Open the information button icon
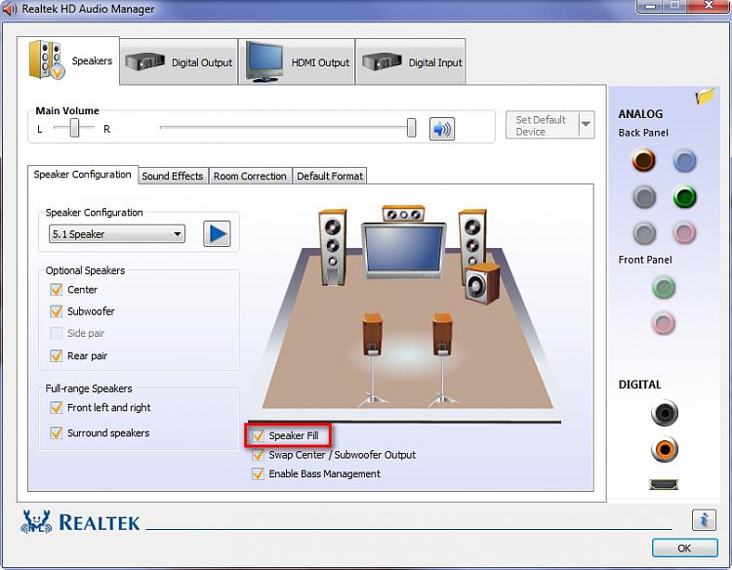The height and width of the screenshot is (570, 732). 703,520
